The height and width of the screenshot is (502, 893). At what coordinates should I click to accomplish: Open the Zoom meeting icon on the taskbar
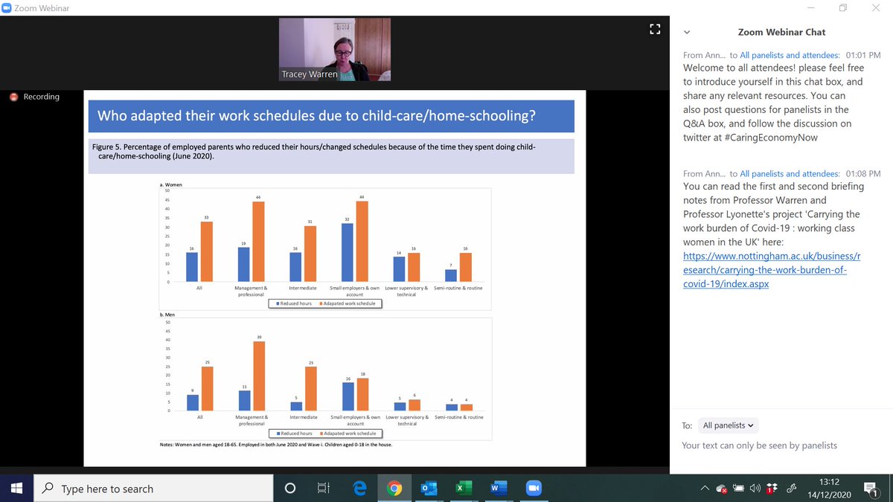[533, 488]
